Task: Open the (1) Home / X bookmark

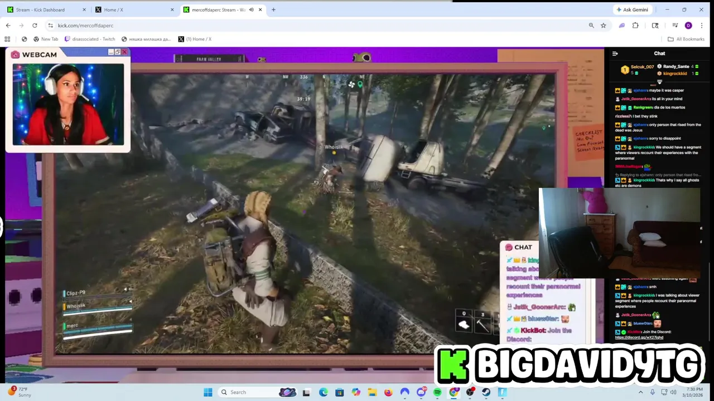Action: tap(195, 39)
